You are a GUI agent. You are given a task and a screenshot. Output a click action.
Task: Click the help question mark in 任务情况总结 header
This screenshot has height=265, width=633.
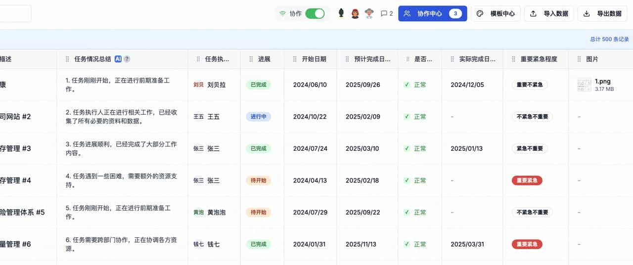point(127,59)
